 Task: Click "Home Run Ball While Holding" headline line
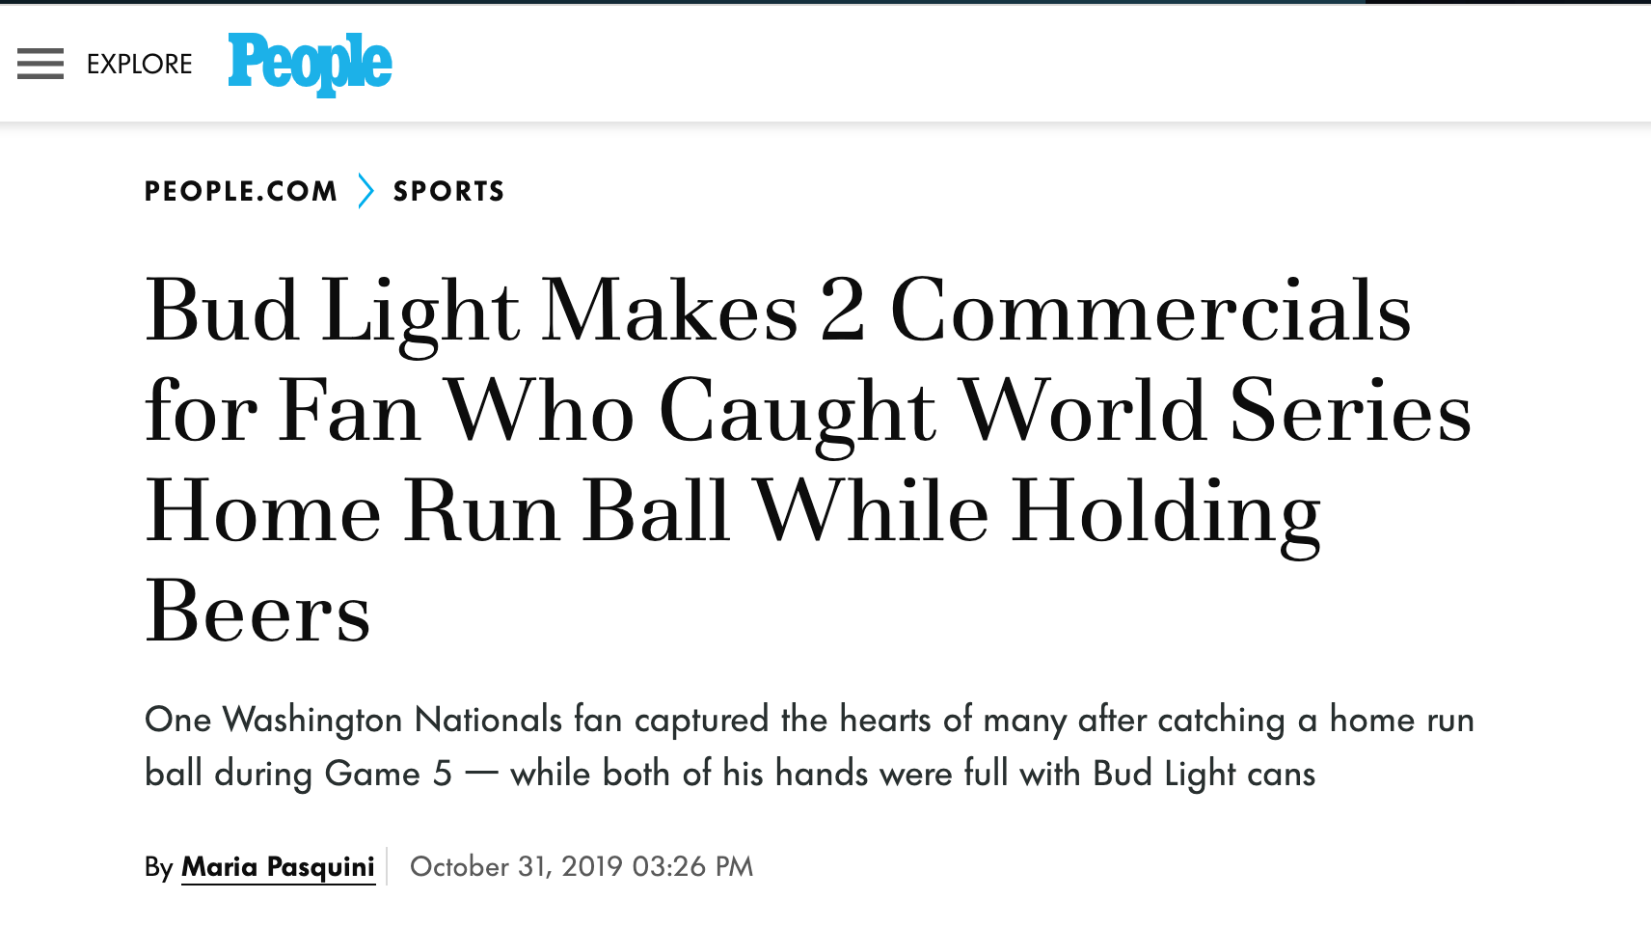[733, 513]
